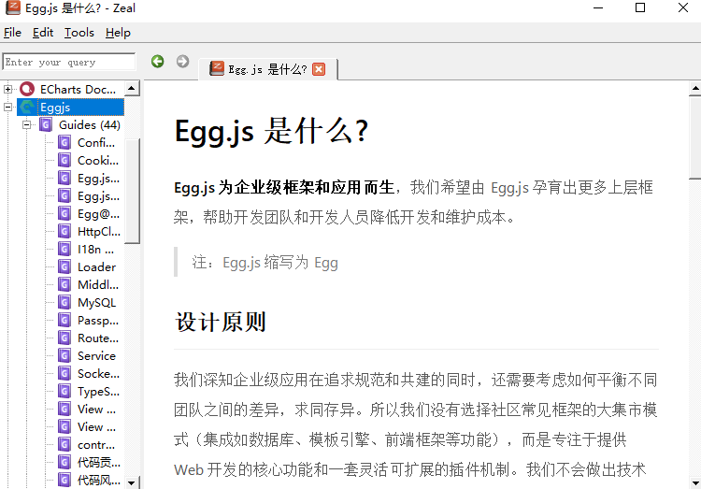Screen dimensions: 701x489
Task: Open the contr... guide entry
Action: 96,445
